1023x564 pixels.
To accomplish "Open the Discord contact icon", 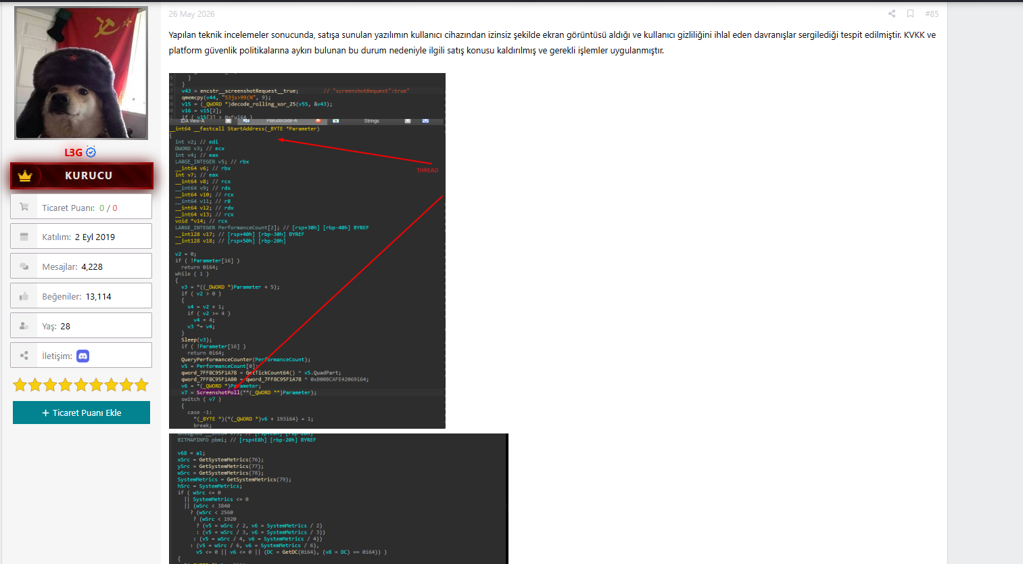I will [x=82, y=356].
